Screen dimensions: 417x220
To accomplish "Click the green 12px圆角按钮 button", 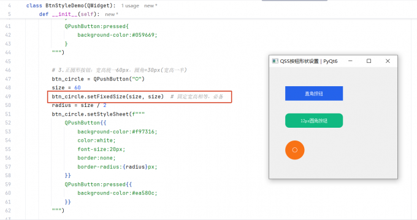I will click(314, 120).
